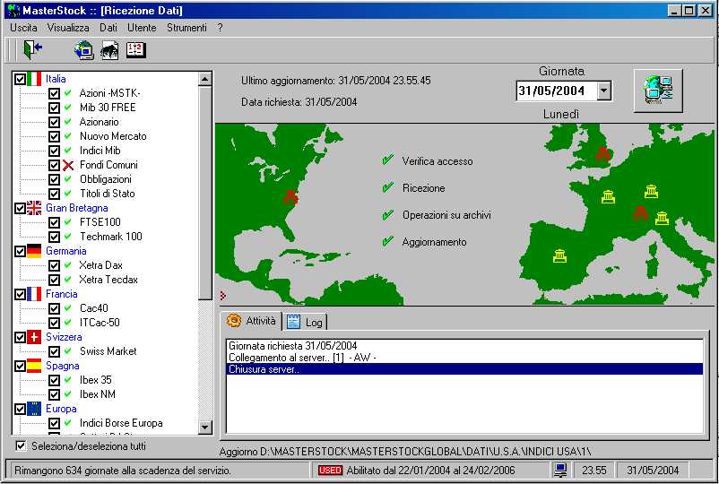Viewport: 719px width, 484px height.
Task: Toggle the Xetra Dax checkbox
Action: tap(54, 265)
